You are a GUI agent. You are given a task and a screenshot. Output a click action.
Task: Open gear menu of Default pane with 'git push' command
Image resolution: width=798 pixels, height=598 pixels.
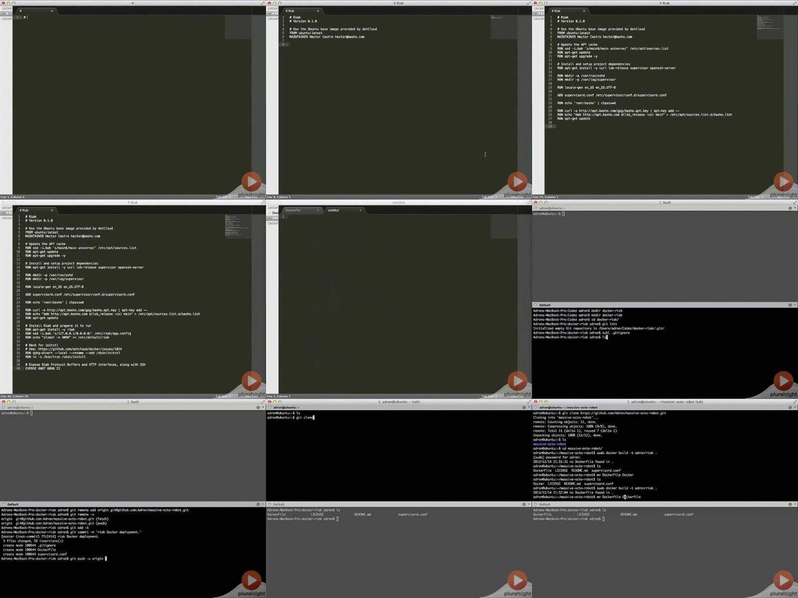(x=258, y=504)
